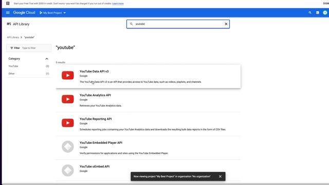The width and height of the screenshot is (329, 185).
Task: Open the hamburger navigation menu
Action: point(8,12)
